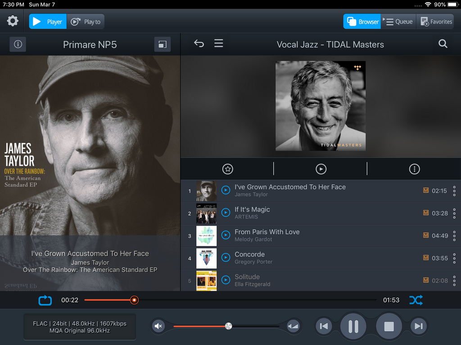
Task: Open options for If It's Magic
Action: pos(454,213)
